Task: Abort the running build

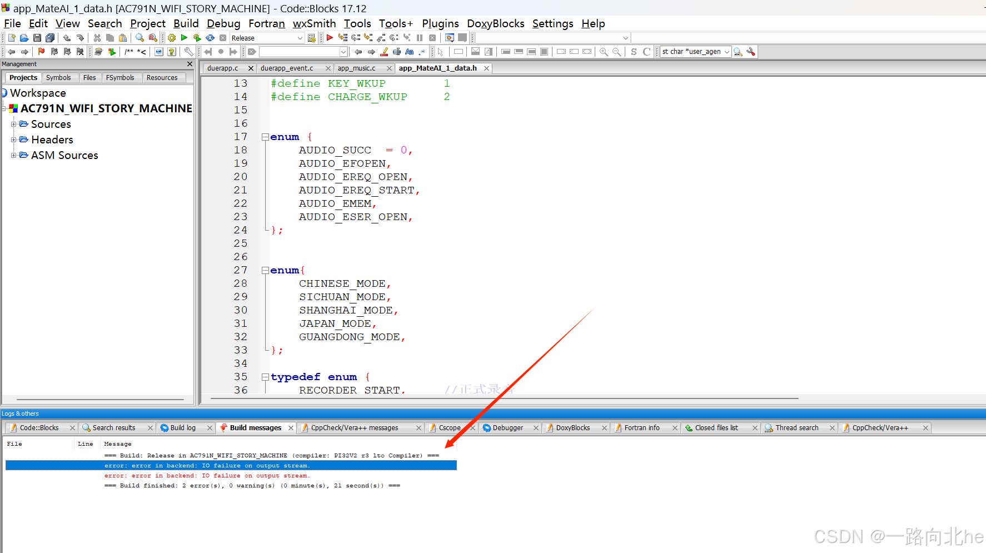Action: [222, 37]
